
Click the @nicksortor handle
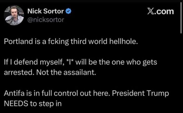pos(46,19)
